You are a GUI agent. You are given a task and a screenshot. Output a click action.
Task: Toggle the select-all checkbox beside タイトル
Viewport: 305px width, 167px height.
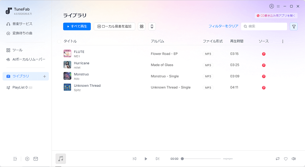59,41
